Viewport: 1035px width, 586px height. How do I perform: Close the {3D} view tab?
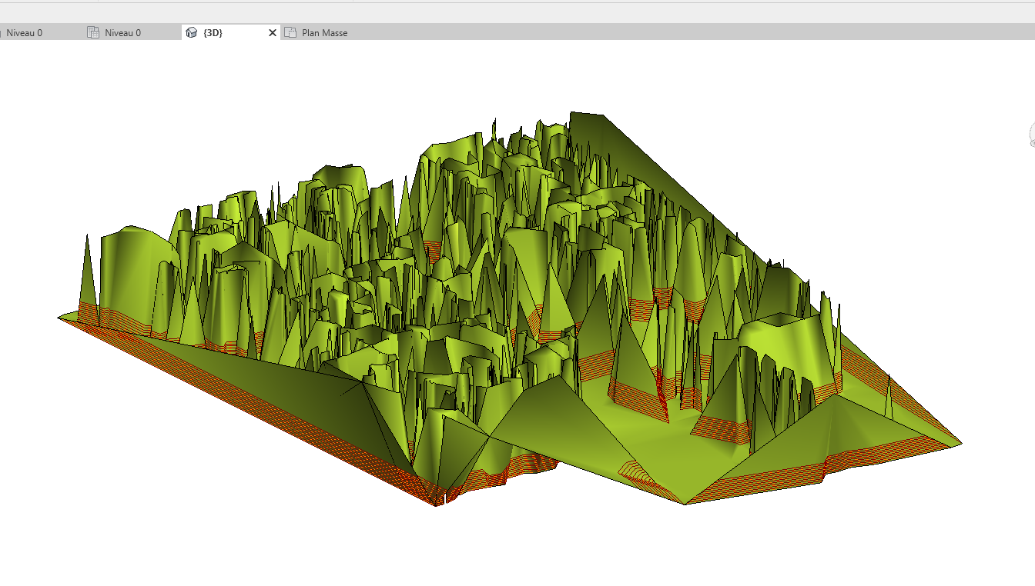[x=272, y=33]
